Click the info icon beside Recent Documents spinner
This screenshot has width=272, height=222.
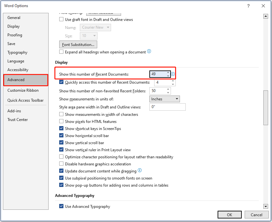tap(173, 74)
